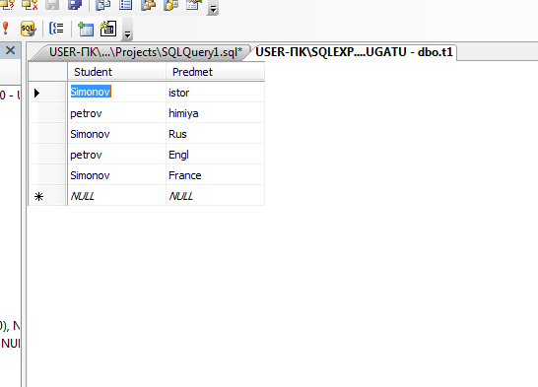Click the France cell
The width and height of the screenshot is (538, 387).
(x=215, y=175)
